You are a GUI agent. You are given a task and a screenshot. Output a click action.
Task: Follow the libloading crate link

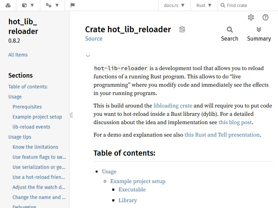click(x=173, y=106)
